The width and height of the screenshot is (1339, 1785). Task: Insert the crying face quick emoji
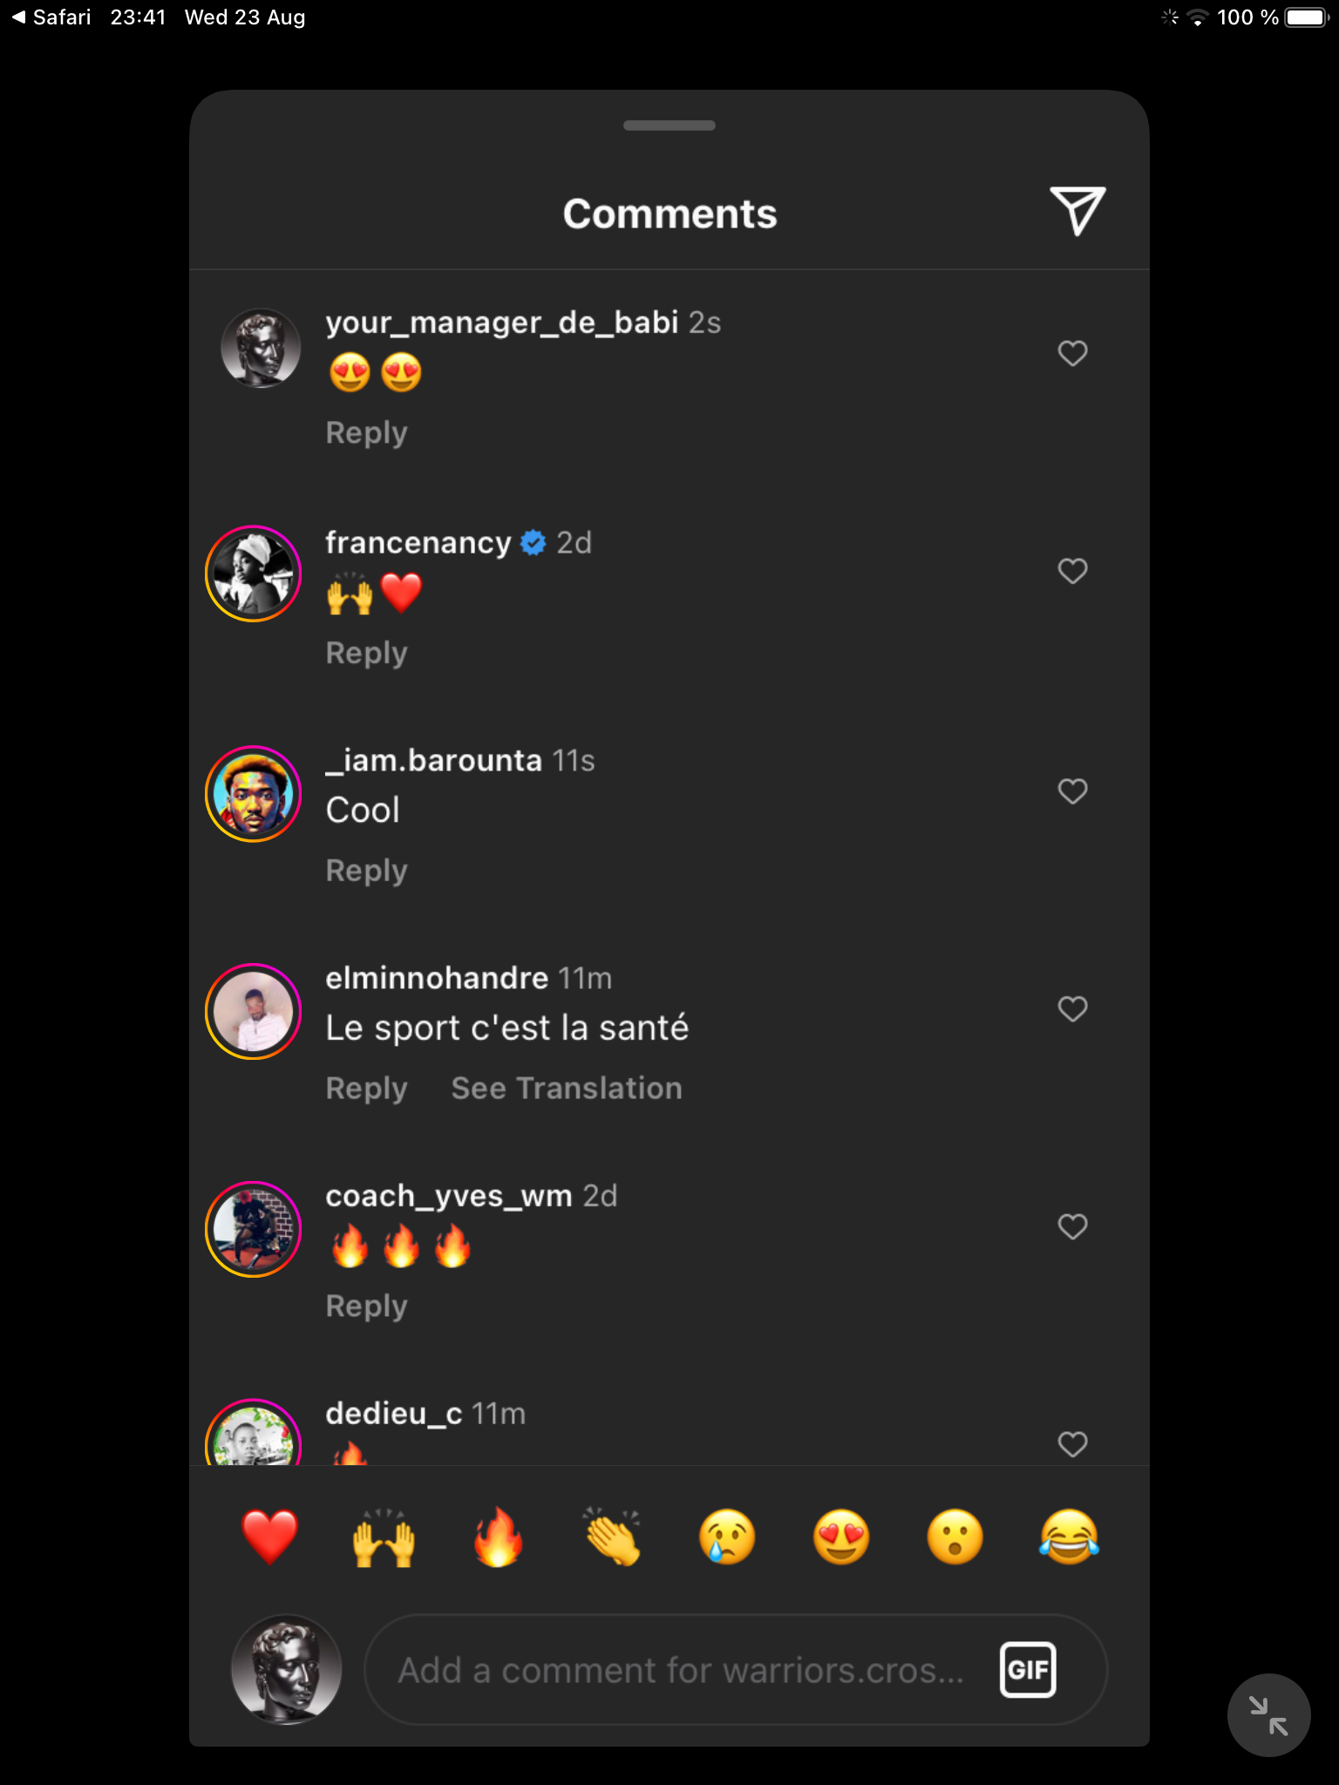727,1537
